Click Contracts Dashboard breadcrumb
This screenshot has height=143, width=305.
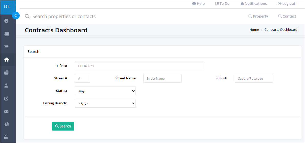[x=281, y=30]
